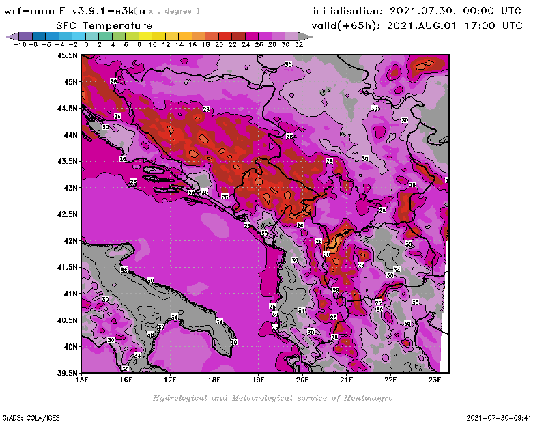Click the '32' value on color scale
This screenshot has width=546, height=422.
coord(299,44)
